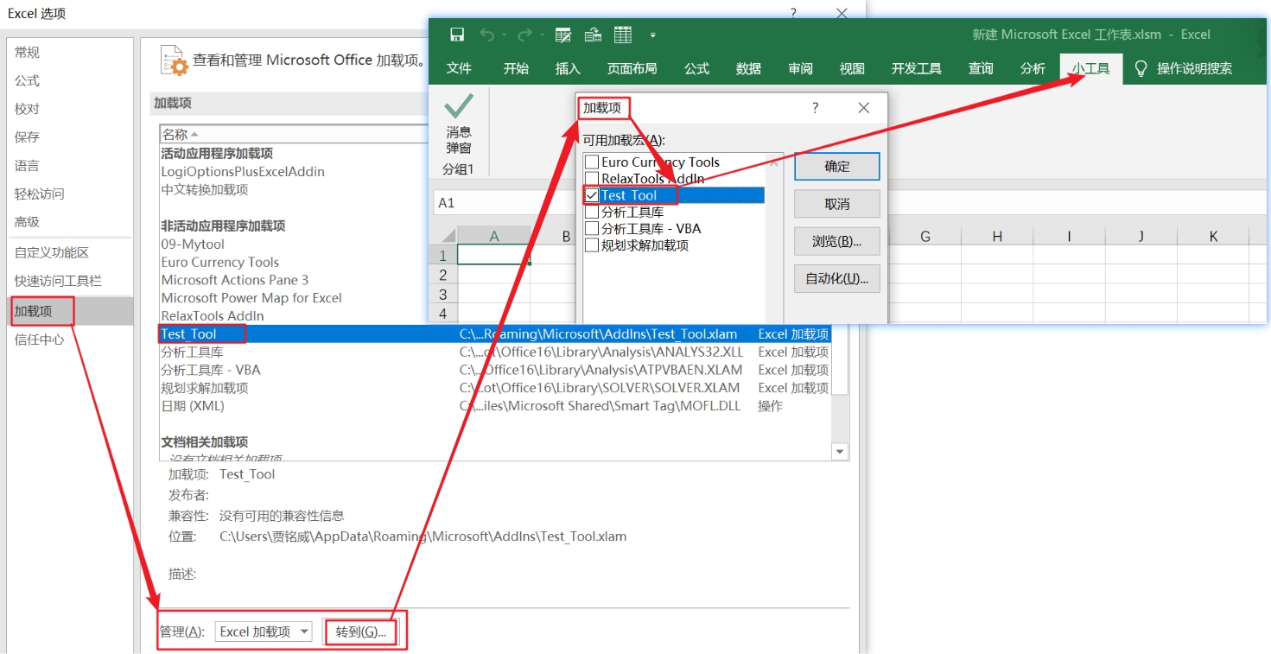Click the lightbulb 操作说明搜索 icon
Screen dimensions: 1271x654
(x=1141, y=68)
